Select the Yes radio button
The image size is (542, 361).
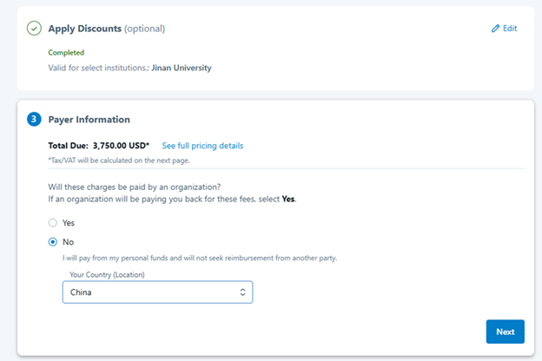point(52,223)
